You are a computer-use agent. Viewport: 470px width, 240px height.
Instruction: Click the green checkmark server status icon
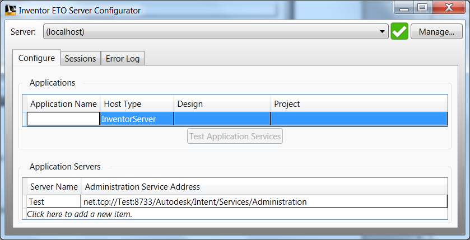pyautogui.click(x=399, y=32)
